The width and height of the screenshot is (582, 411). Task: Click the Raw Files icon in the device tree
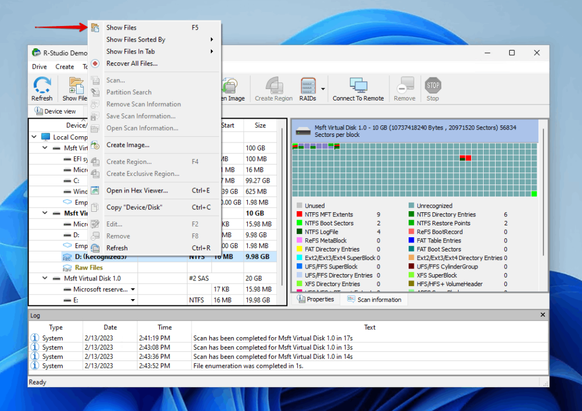[x=67, y=268]
